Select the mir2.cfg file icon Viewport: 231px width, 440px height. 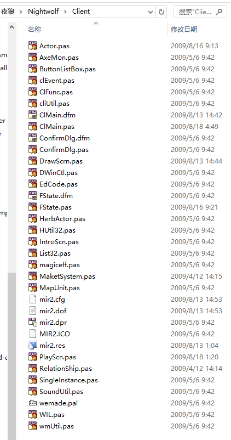point(33,299)
